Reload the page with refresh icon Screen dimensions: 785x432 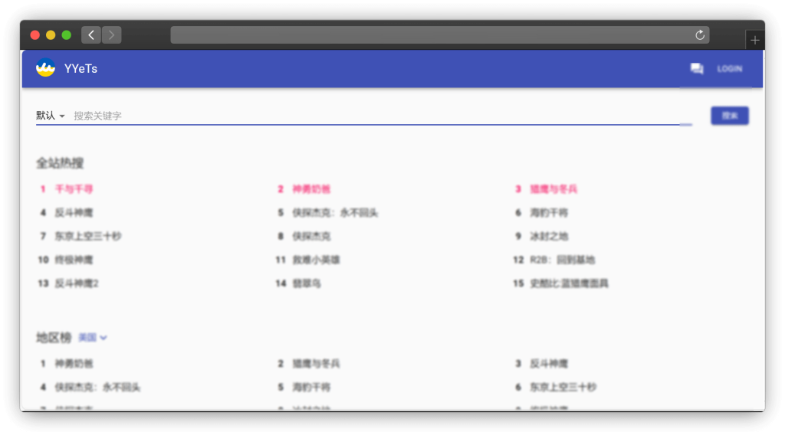(x=700, y=35)
